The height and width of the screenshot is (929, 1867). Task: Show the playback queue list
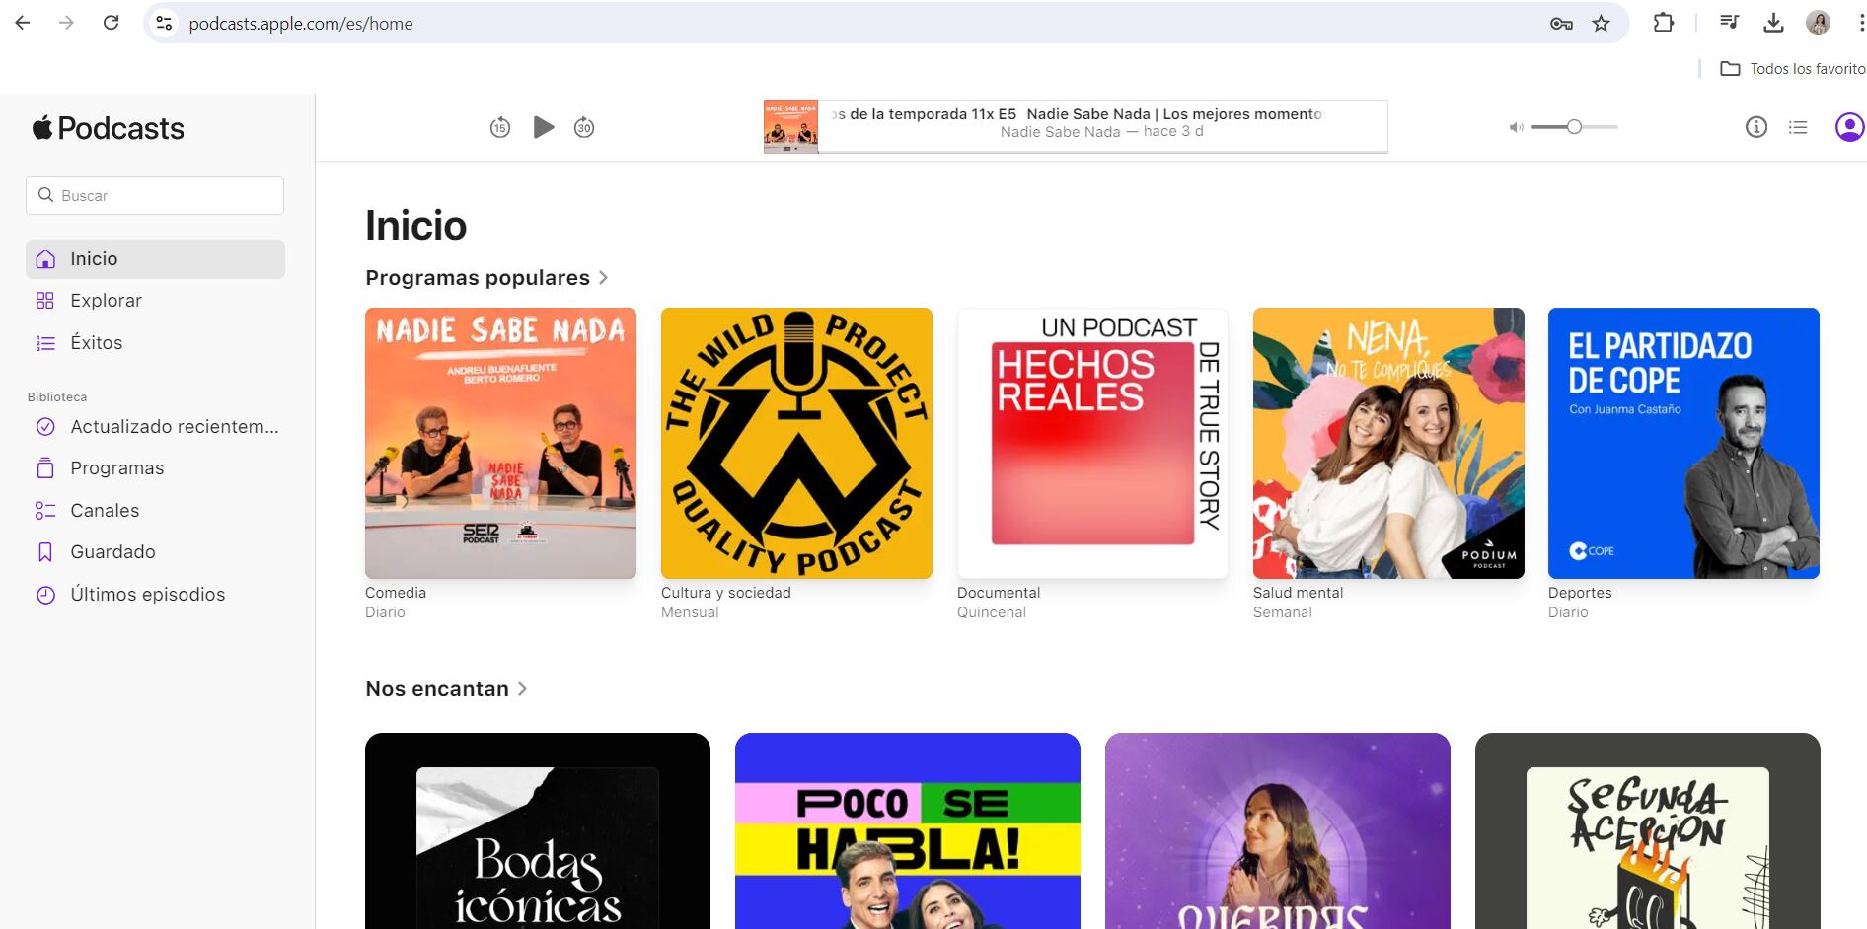1798,127
